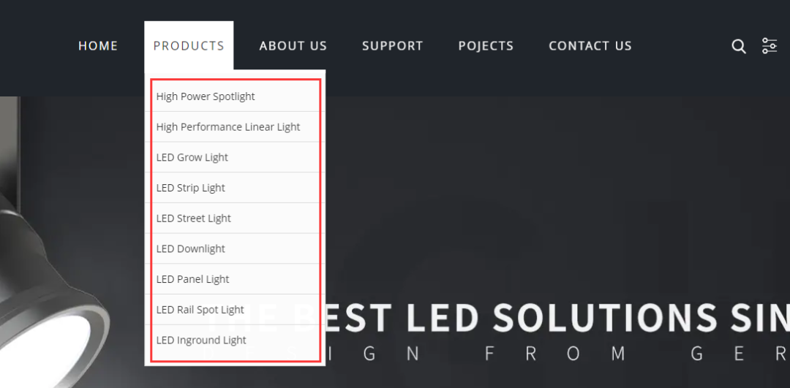
Task: Open the LED Grow Light category
Action: point(192,158)
